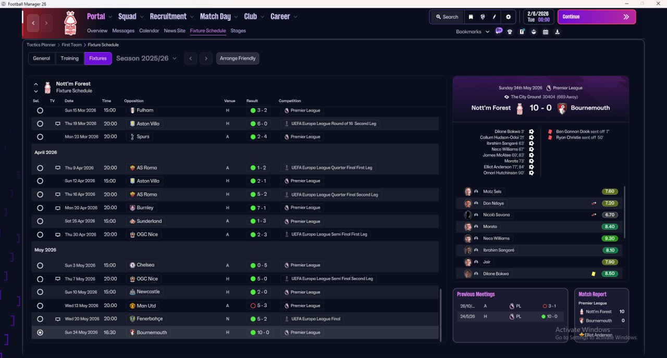Open the bookmark flag icon beside Search
The width and height of the screenshot is (667, 358).
[x=471, y=17]
